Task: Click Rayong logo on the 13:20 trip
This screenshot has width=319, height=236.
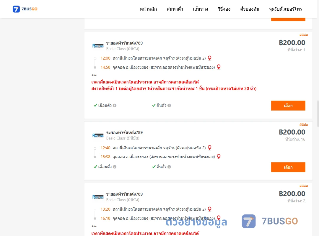Action: click(x=98, y=197)
